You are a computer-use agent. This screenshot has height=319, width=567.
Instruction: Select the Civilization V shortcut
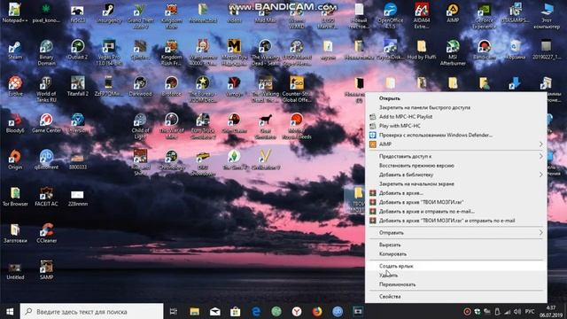click(265, 159)
